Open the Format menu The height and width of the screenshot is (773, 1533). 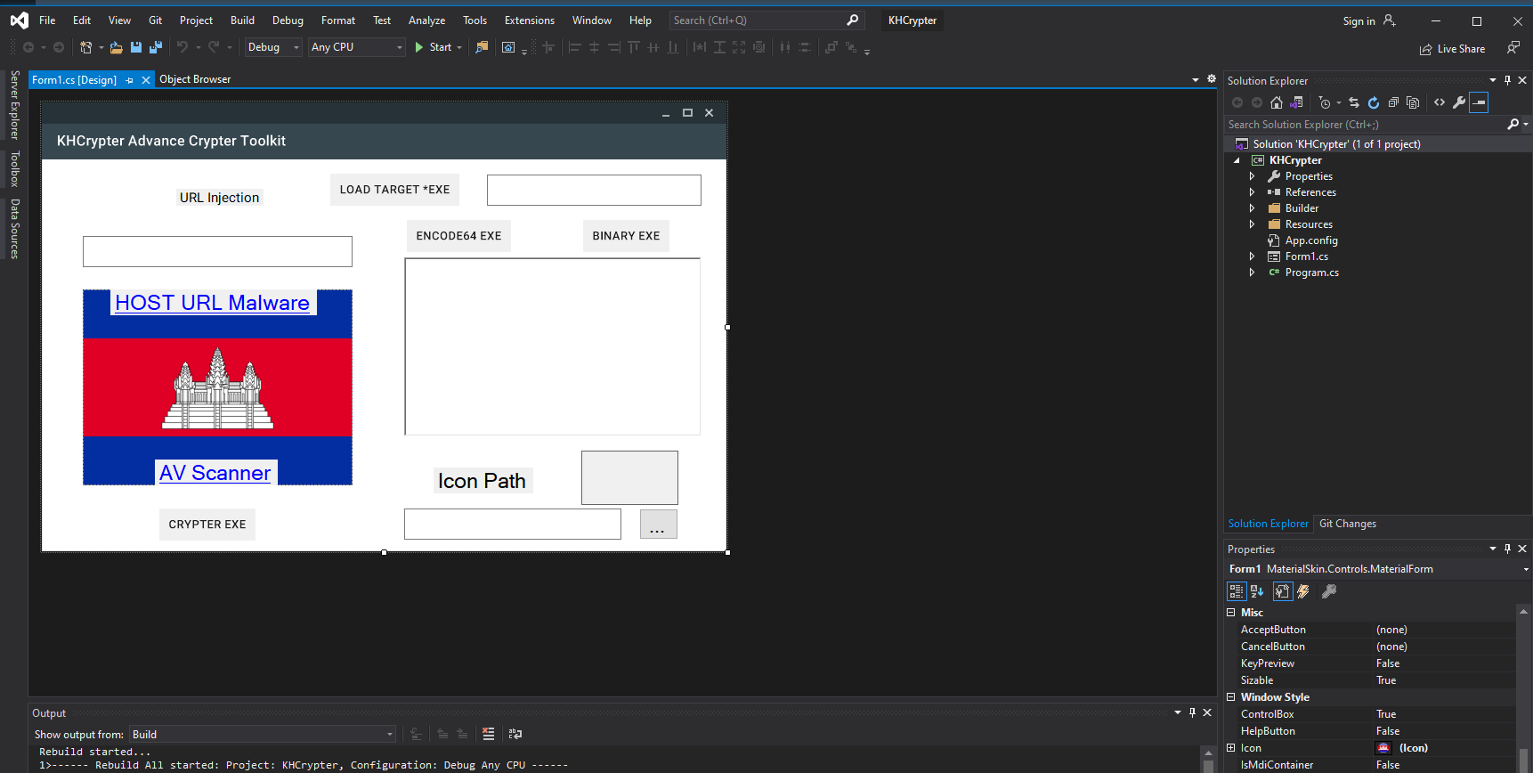pos(338,20)
